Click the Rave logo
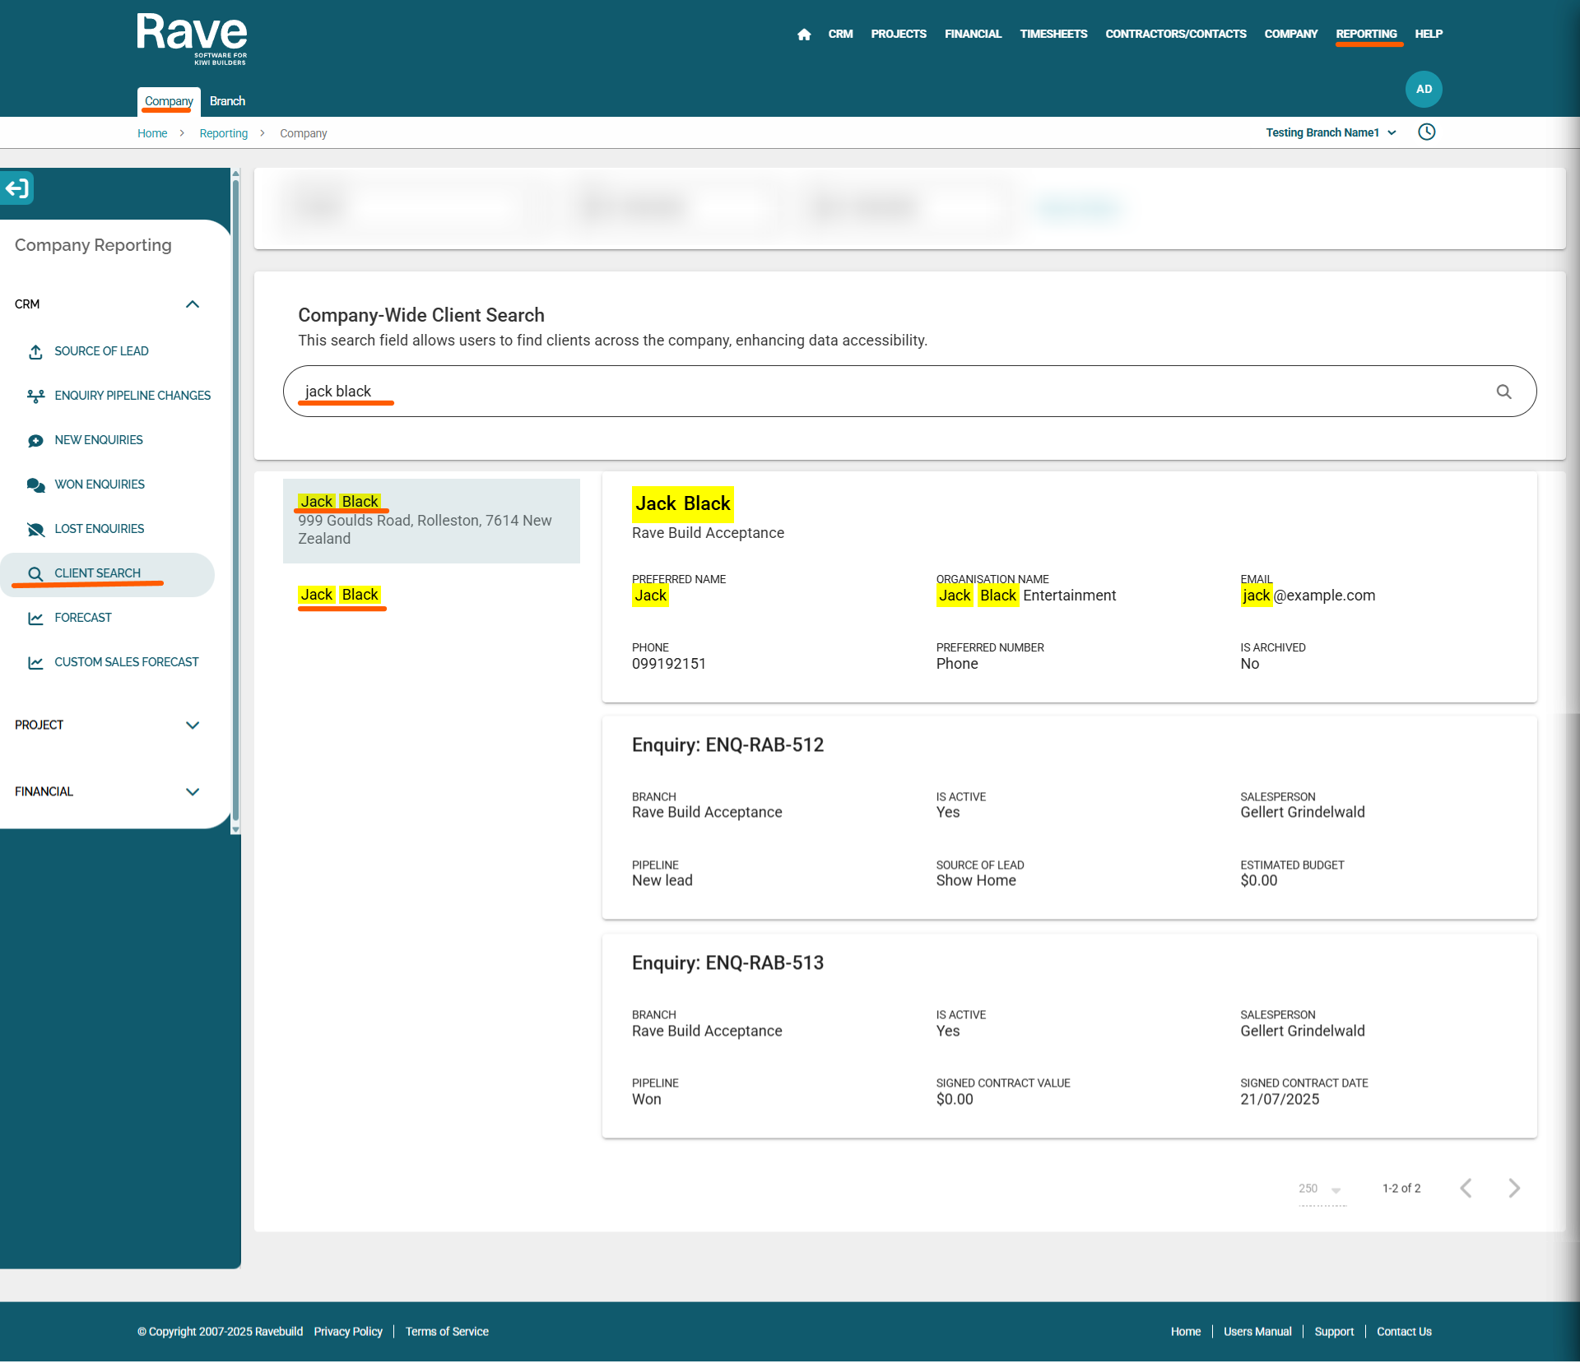The height and width of the screenshot is (1363, 1580). point(192,39)
